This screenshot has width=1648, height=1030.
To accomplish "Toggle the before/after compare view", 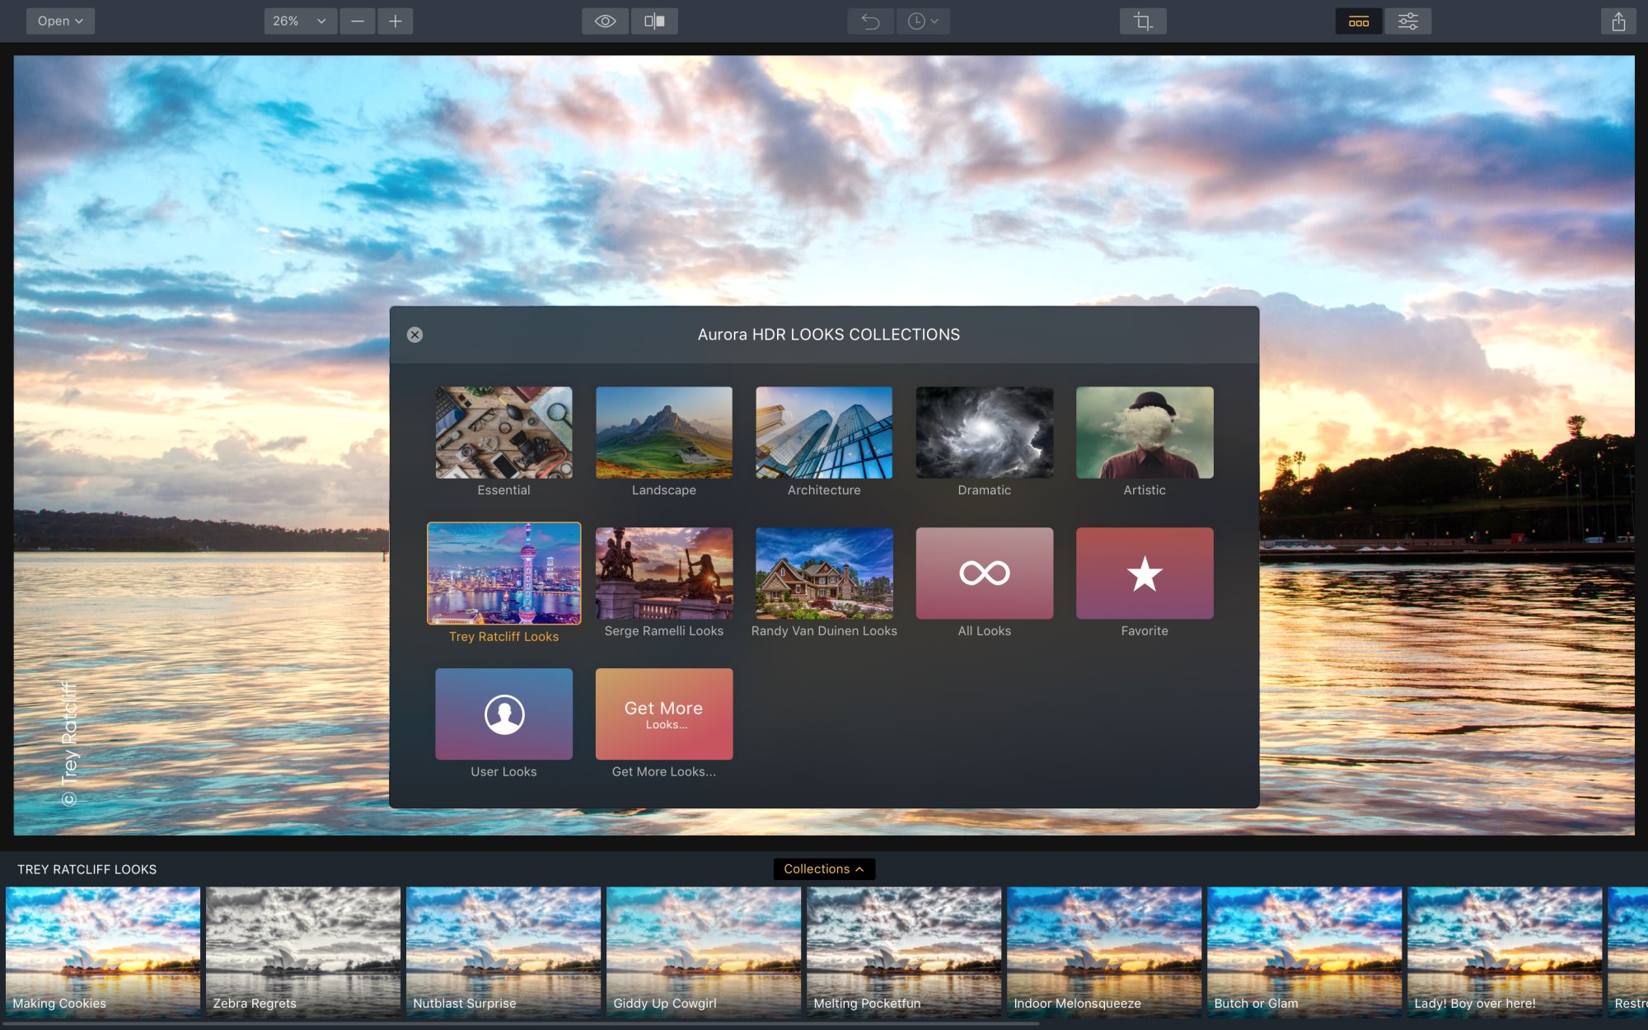I will [x=654, y=21].
